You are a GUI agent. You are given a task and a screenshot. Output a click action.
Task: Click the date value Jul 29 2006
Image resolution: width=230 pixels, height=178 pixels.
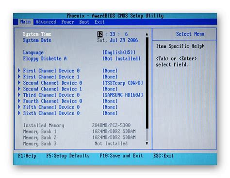pyautogui.click(x=124, y=40)
